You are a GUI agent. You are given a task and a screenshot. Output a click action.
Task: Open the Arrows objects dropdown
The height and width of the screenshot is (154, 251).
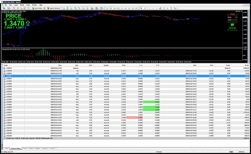point(175,8)
